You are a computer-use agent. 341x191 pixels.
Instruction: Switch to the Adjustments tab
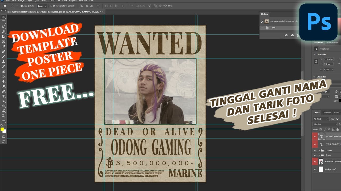coord(332,42)
